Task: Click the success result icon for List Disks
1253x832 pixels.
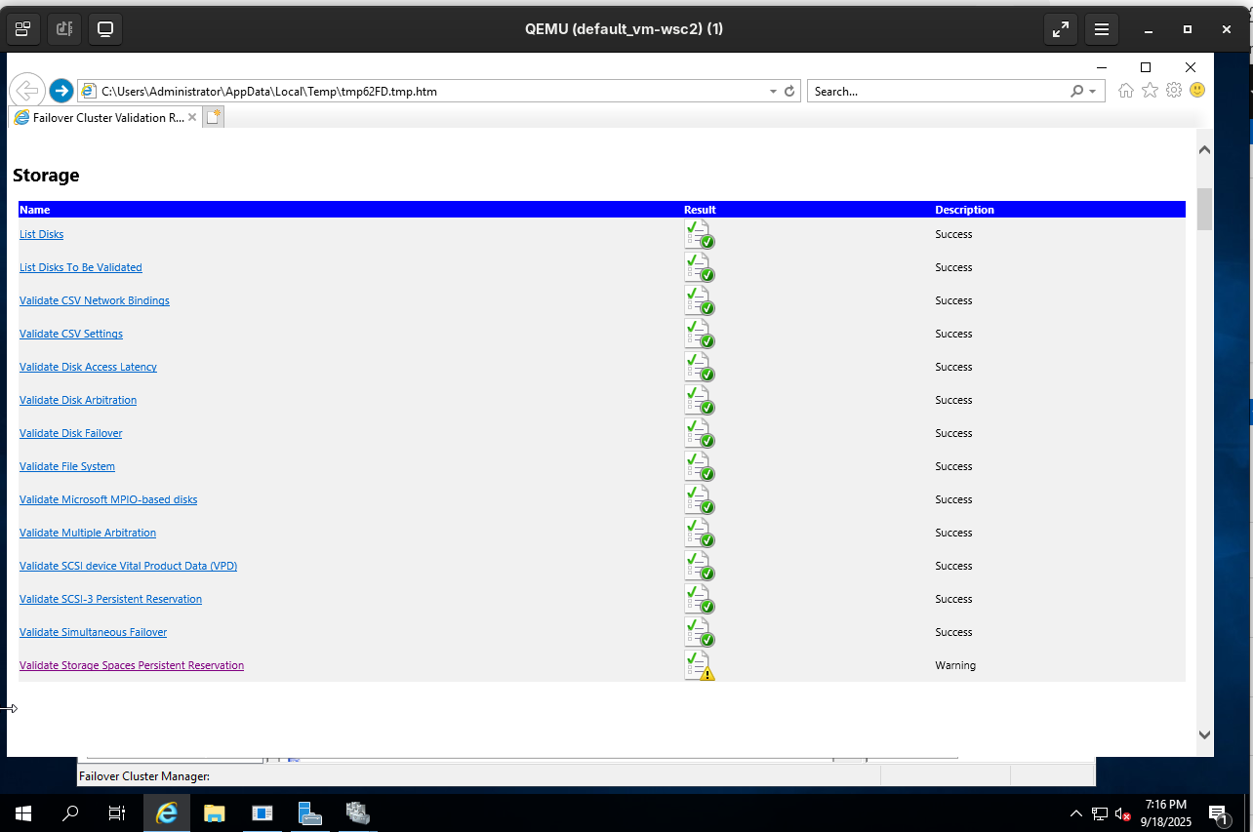Action: click(x=700, y=234)
